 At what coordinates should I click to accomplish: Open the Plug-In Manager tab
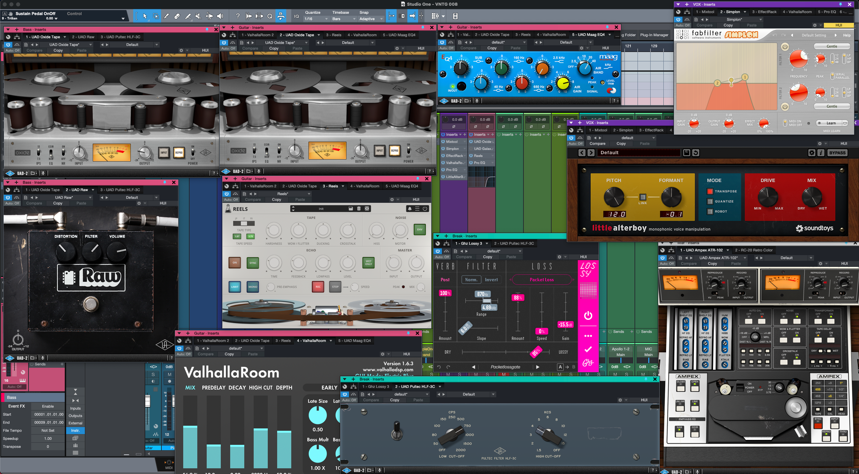[x=654, y=35]
